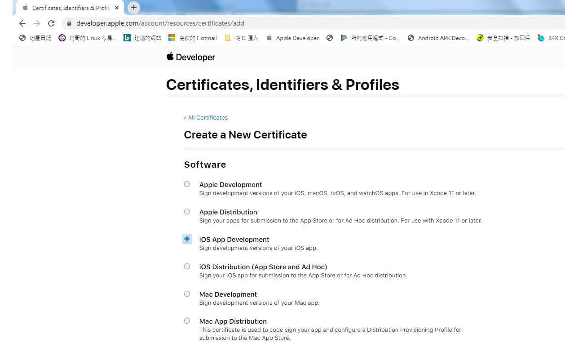
Task: Open the Android APK Decompiler bookmark
Action: coord(438,38)
